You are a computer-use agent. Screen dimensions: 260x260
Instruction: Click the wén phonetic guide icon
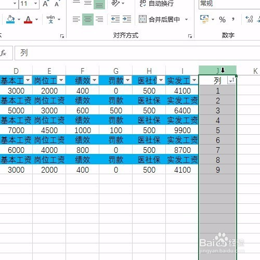pos(50,19)
